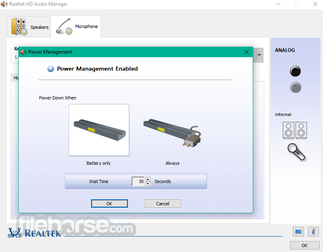Viewport: 323px width, 252px height.
Task: Close the Power Management dialog
Action: (247, 52)
